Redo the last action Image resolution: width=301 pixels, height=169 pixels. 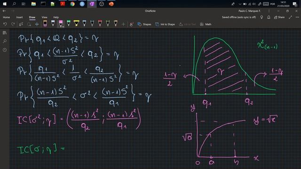pyautogui.click(x=13, y=24)
